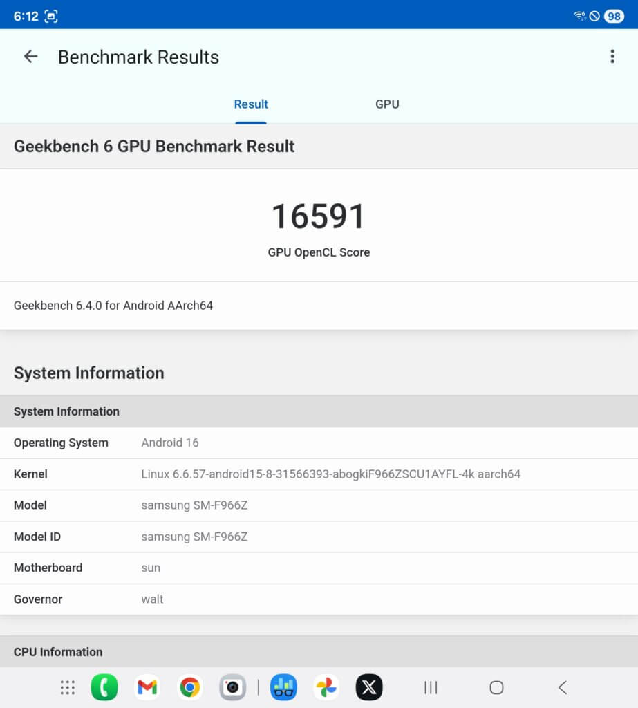Image resolution: width=638 pixels, height=708 pixels.
Task: Tap the do-not-disturb status icon
Action: [594, 17]
